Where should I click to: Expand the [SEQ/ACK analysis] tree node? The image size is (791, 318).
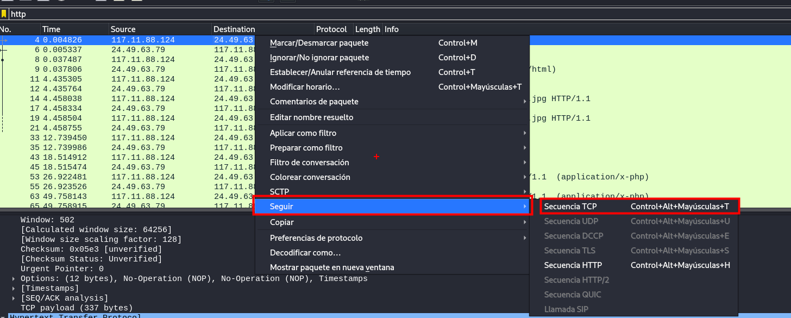click(x=14, y=298)
